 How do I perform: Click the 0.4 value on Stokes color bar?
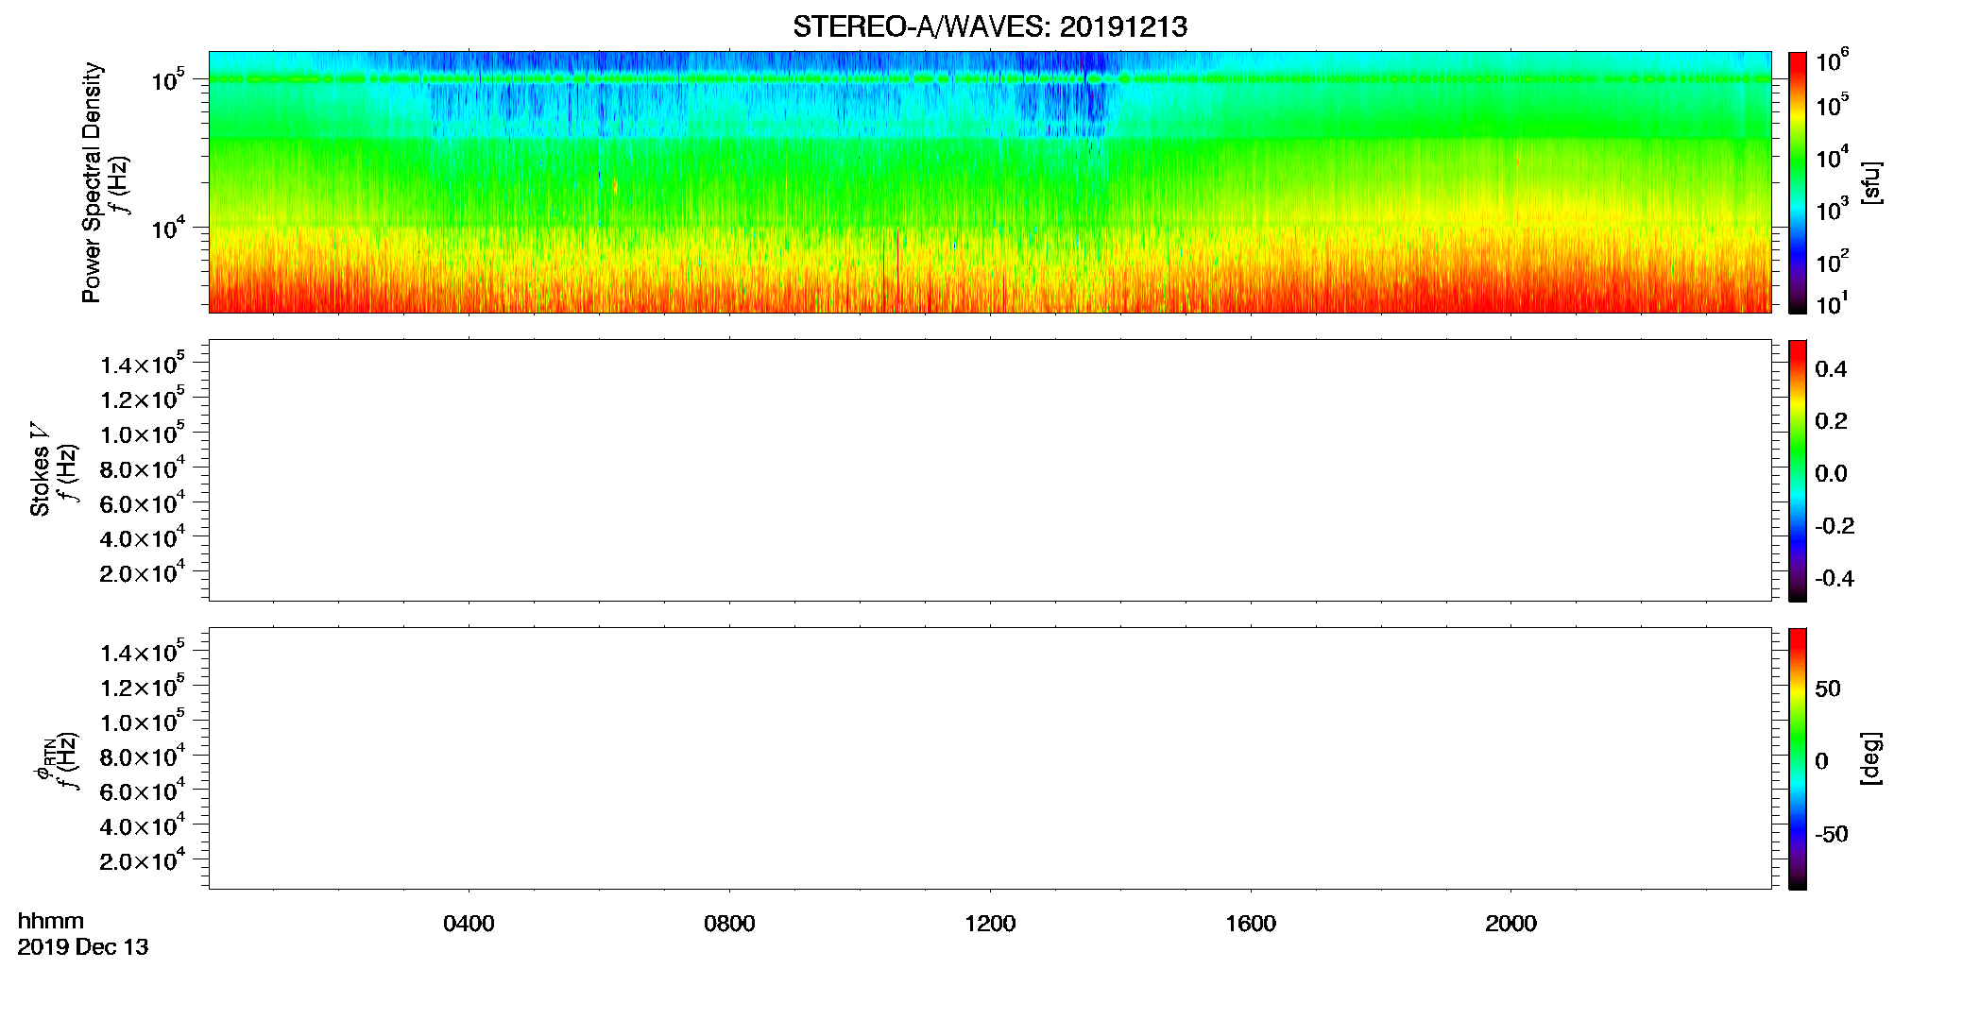pyautogui.click(x=1831, y=369)
